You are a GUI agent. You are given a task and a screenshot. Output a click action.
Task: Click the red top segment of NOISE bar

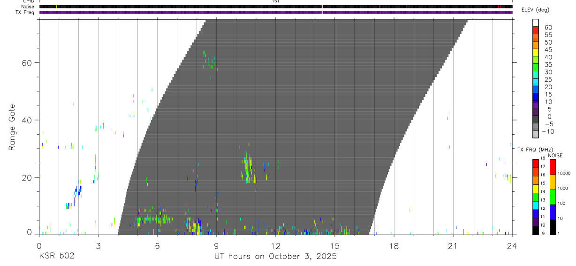[x=553, y=167]
